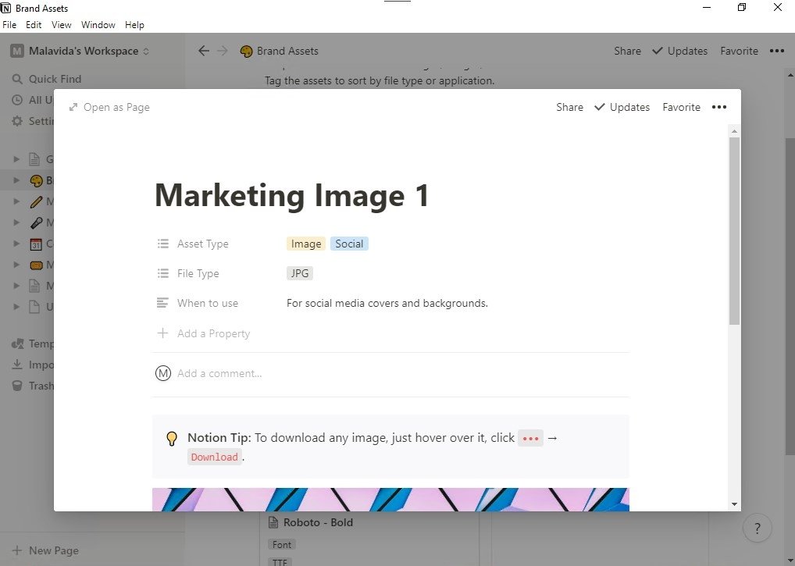Click the plus icon beside Add a Property
Image resolution: width=795 pixels, height=566 pixels.
click(x=162, y=333)
